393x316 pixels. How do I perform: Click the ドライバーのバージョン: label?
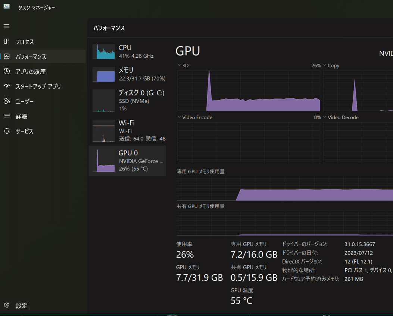(305, 244)
